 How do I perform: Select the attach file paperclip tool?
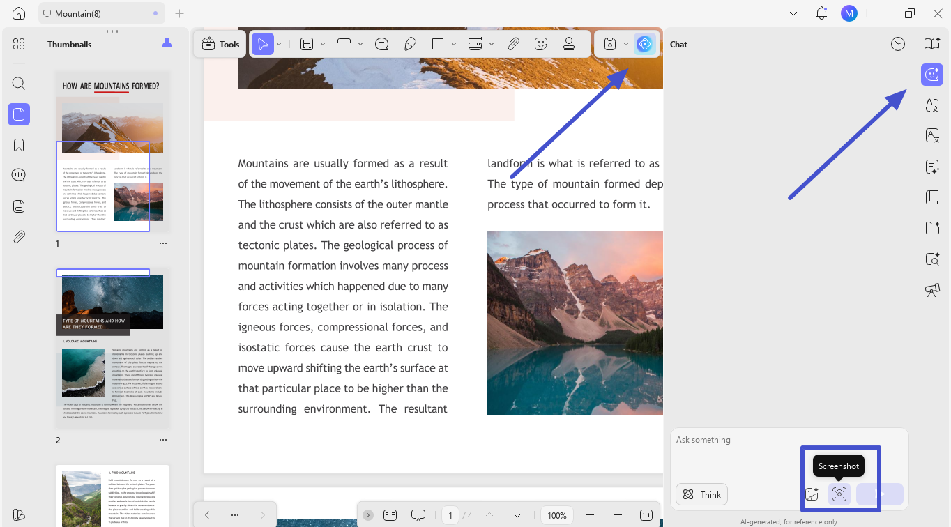[513, 44]
